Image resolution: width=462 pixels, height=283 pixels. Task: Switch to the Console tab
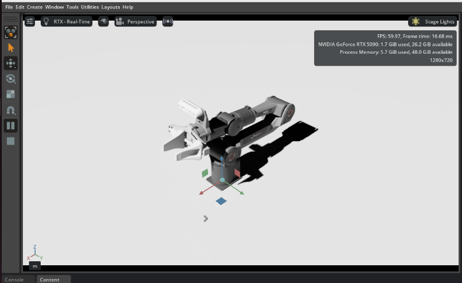[14, 280]
